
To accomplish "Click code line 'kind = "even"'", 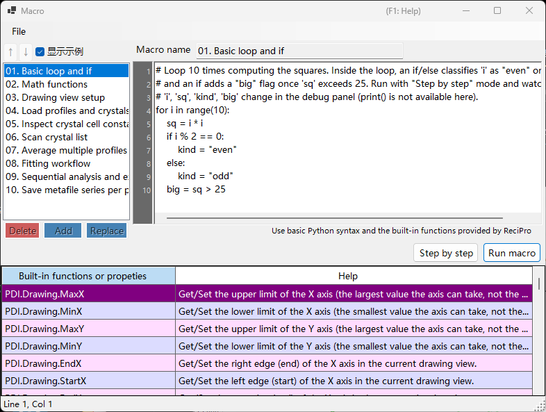I will [x=207, y=150].
